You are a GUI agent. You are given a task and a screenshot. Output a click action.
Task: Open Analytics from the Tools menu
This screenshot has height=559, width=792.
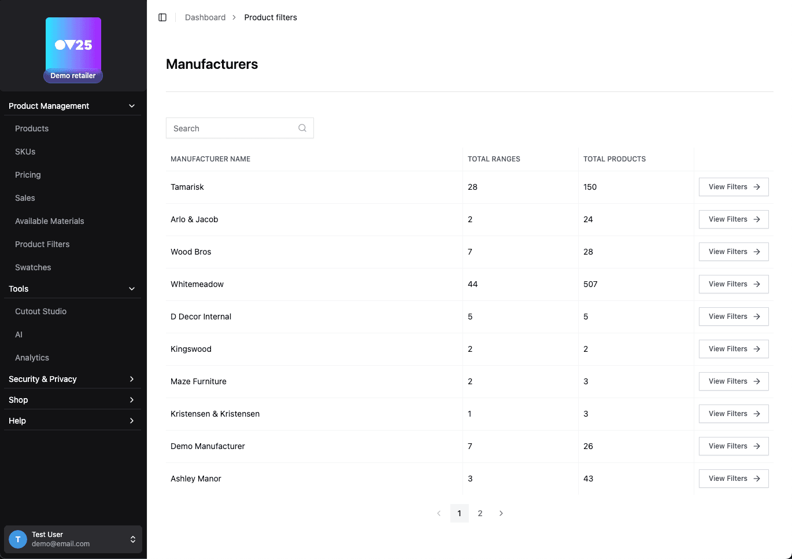[x=32, y=358]
